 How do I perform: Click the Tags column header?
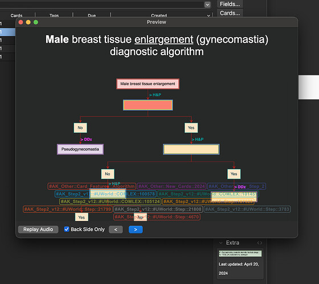[54, 15]
